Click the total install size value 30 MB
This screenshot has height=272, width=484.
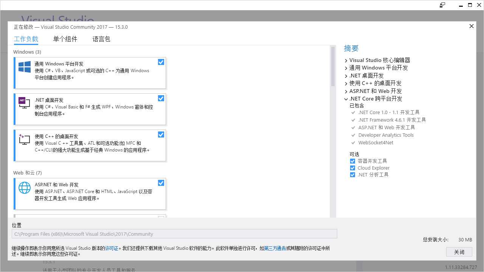point(465,240)
